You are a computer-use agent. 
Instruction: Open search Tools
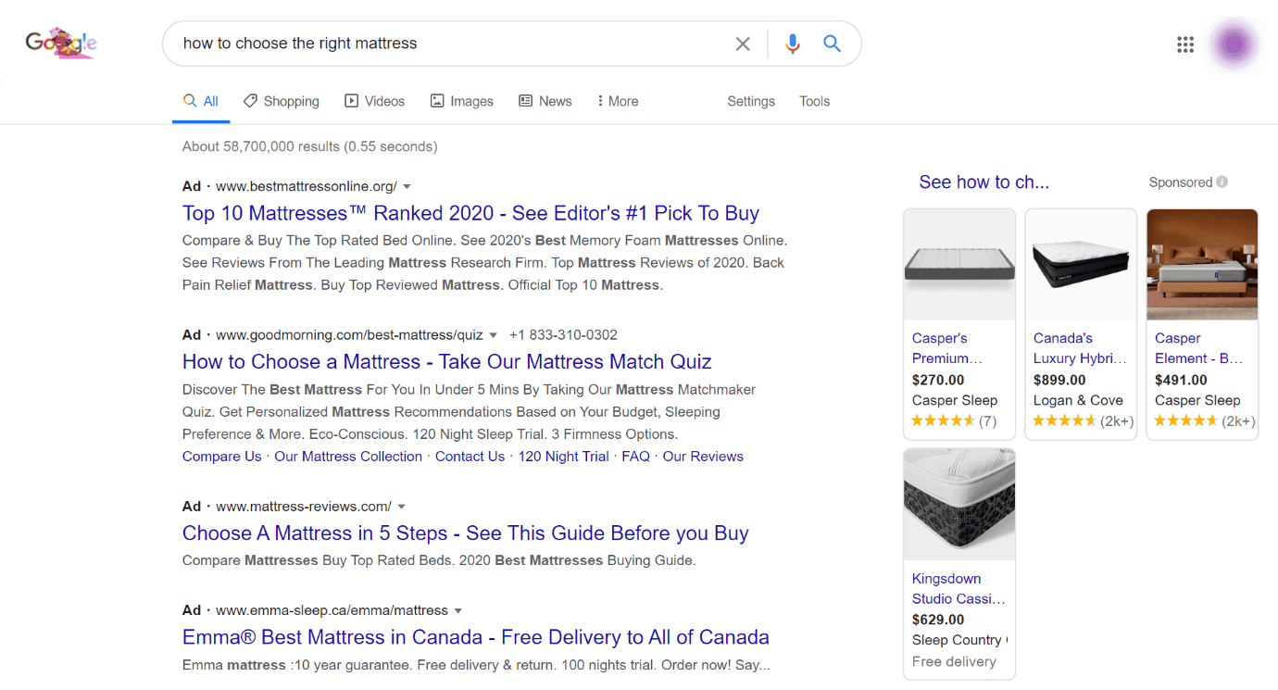[x=815, y=101]
